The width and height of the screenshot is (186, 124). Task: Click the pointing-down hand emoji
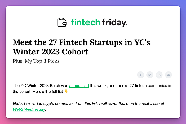click(66, 92)
